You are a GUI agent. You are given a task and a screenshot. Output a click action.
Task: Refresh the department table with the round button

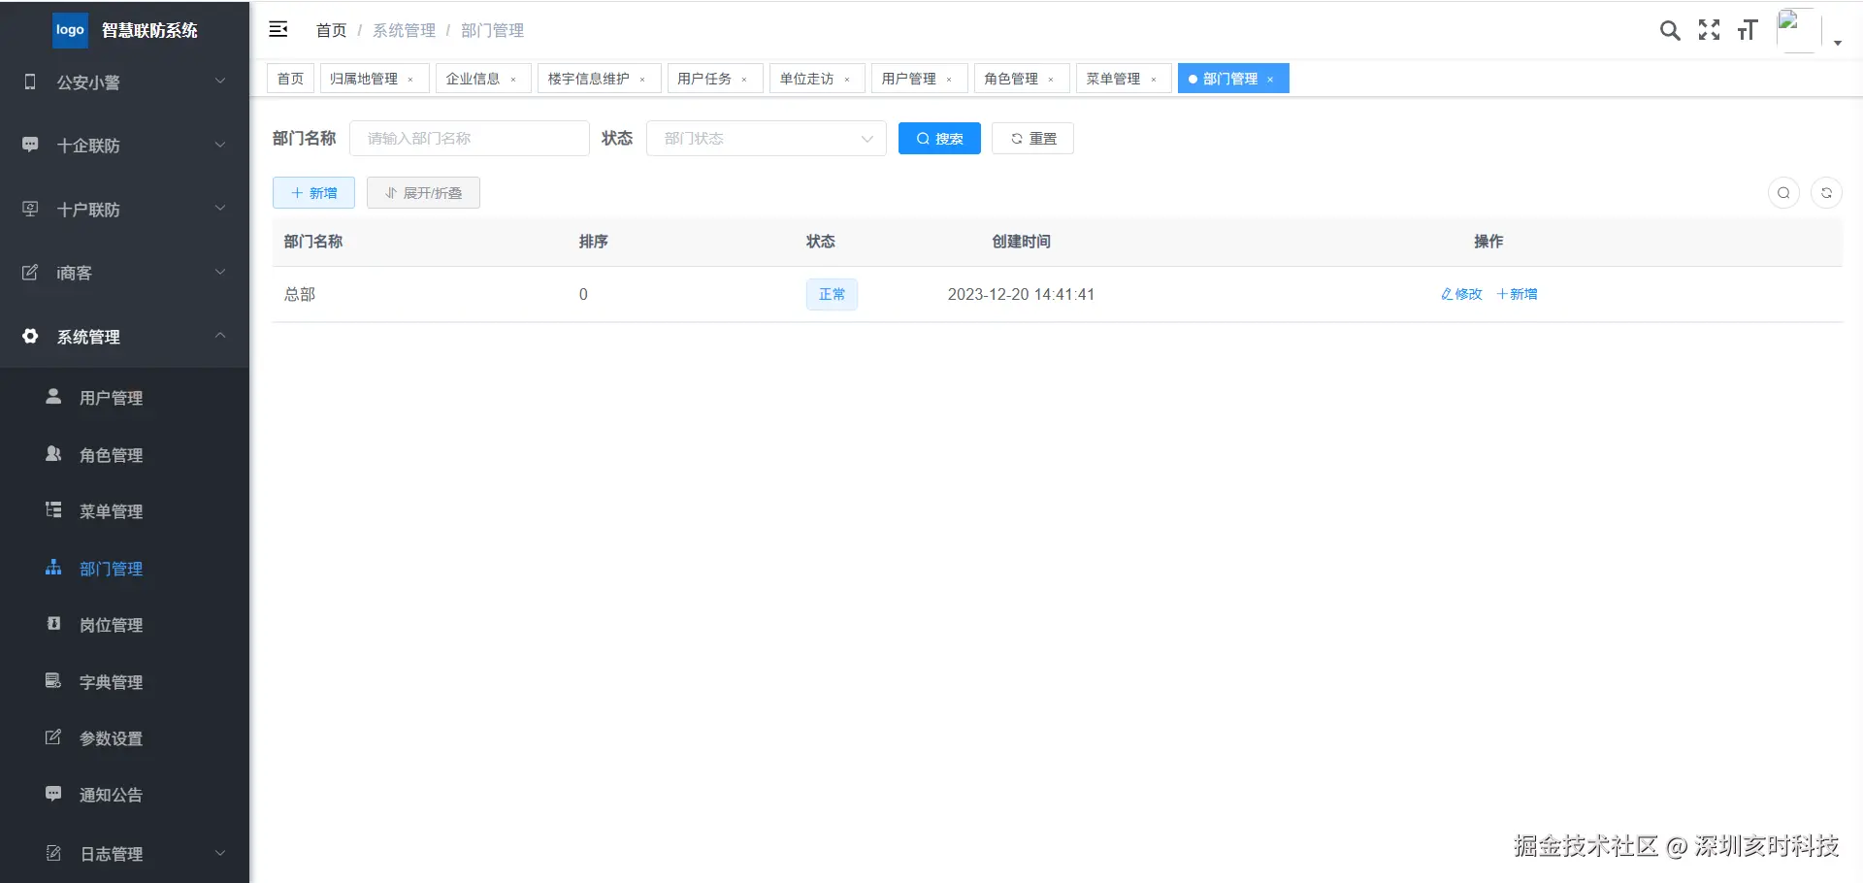[1826, 193]
